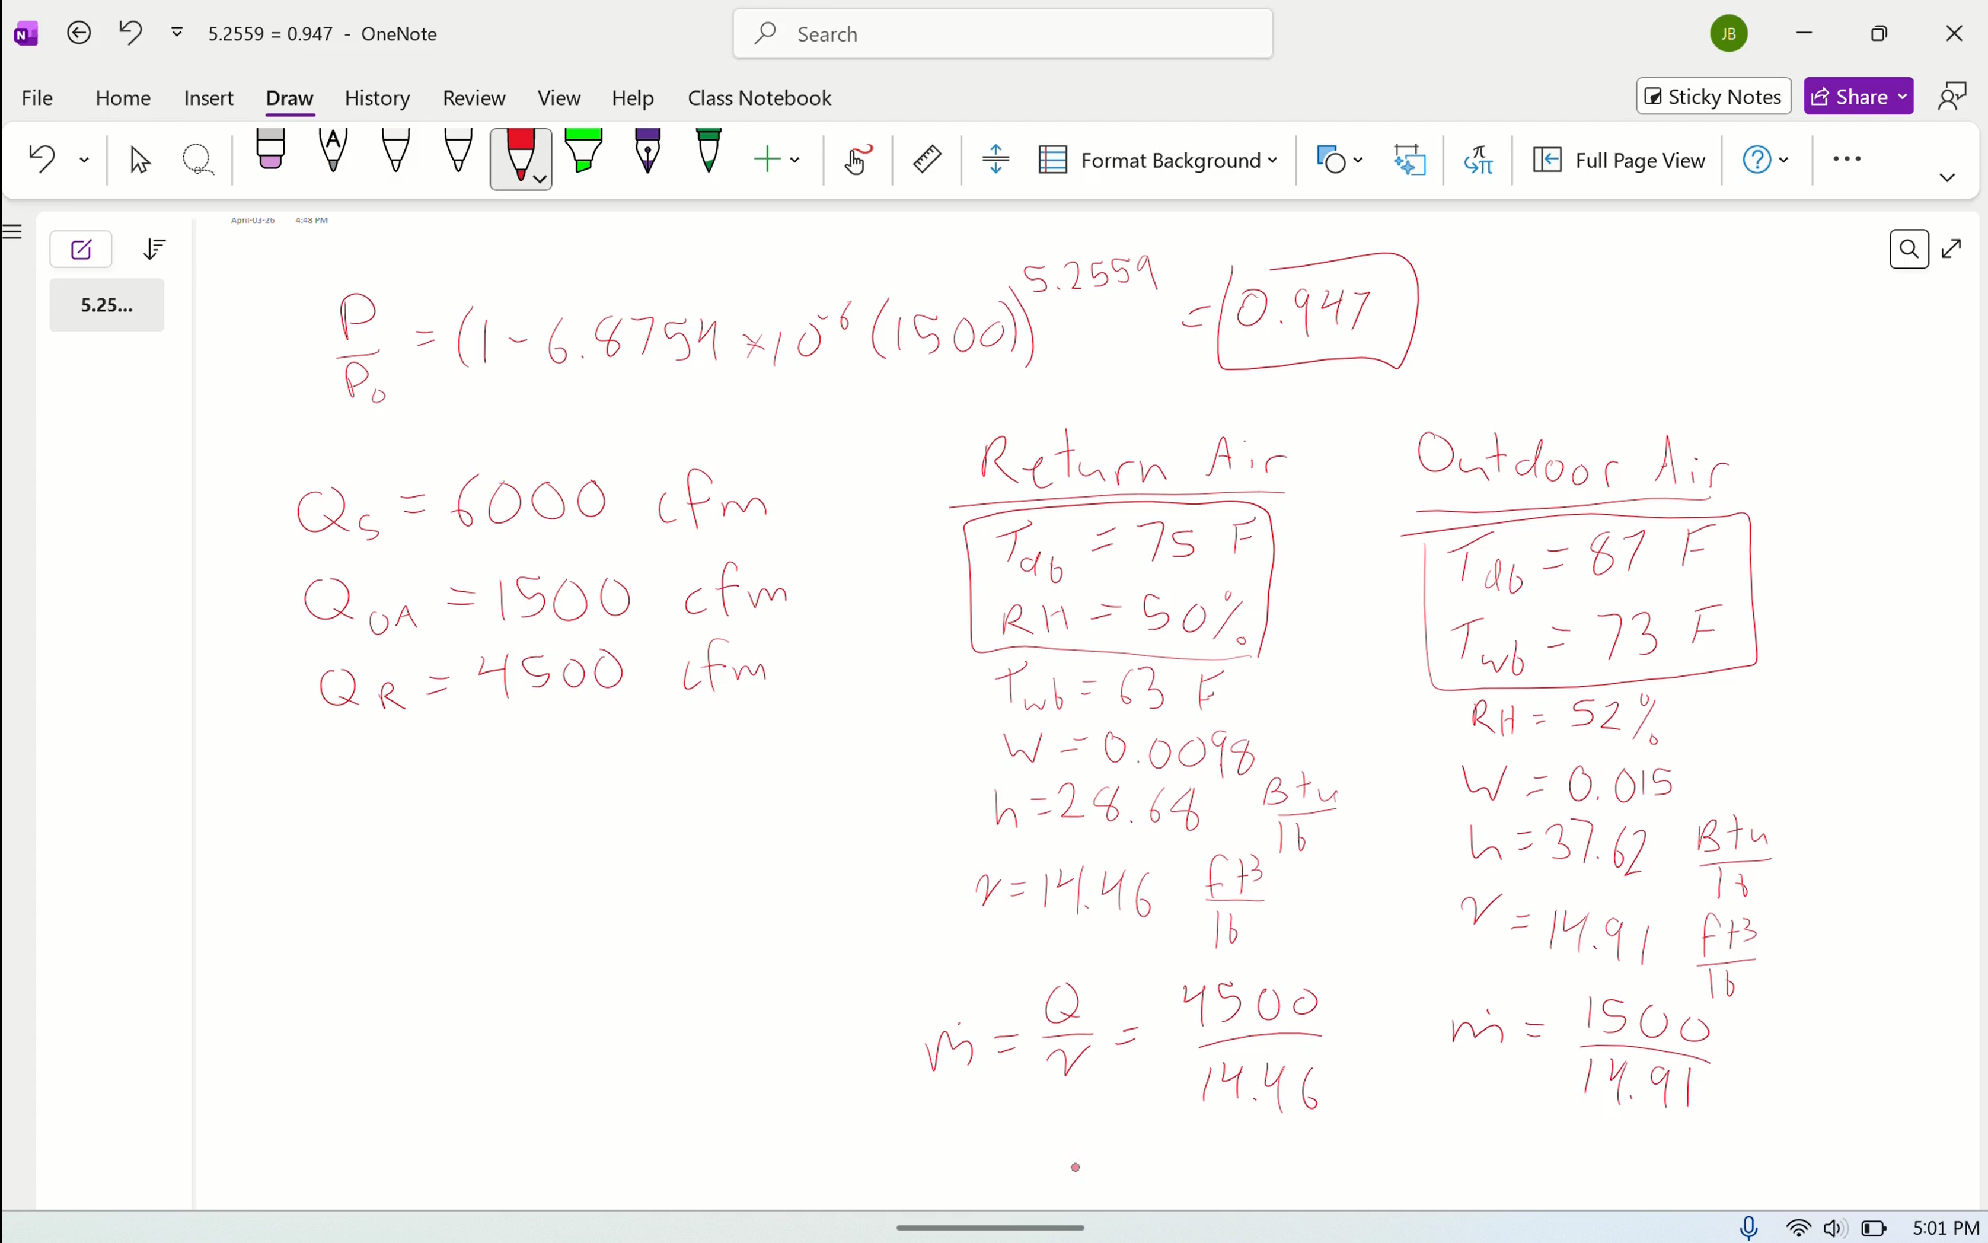The width and height of the screenshot is (1988, 1243).
Task: Open the Ruler tool
Action: 926,159
